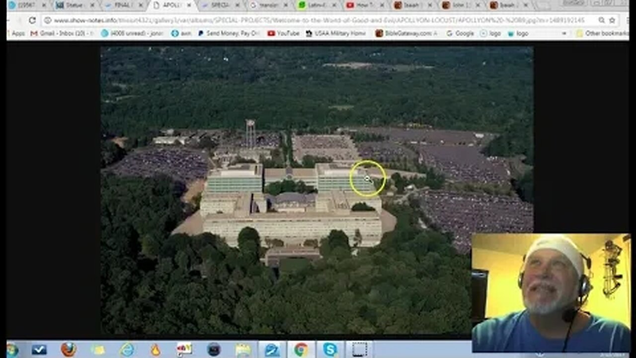Open the Windows Start button

12,350
